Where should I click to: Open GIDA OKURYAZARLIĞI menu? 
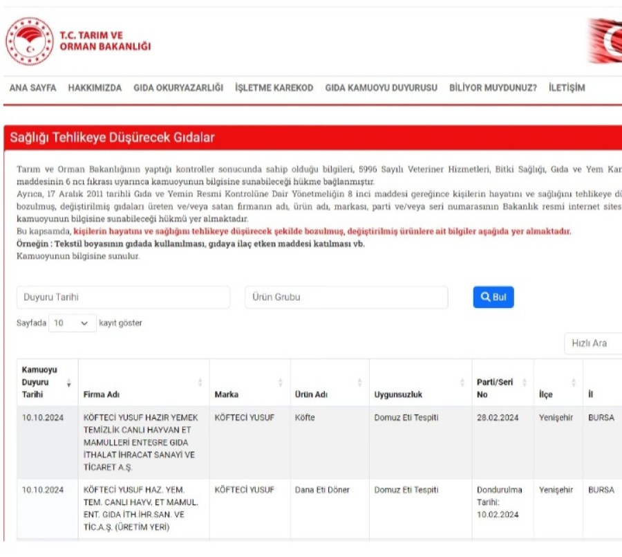(x=178, y=88)
